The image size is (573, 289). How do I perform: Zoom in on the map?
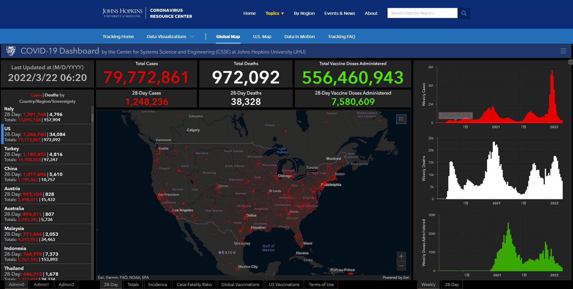pyautogui.click(x=401, y=256)
